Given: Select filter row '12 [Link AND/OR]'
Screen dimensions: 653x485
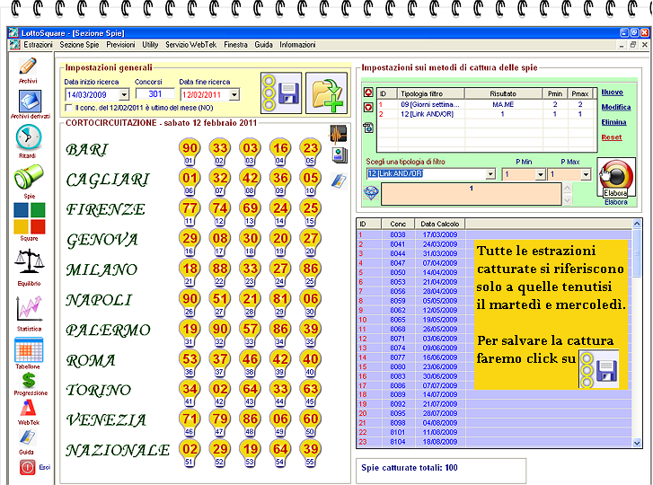Looking at the screenshot, I should tap(487, 114).
